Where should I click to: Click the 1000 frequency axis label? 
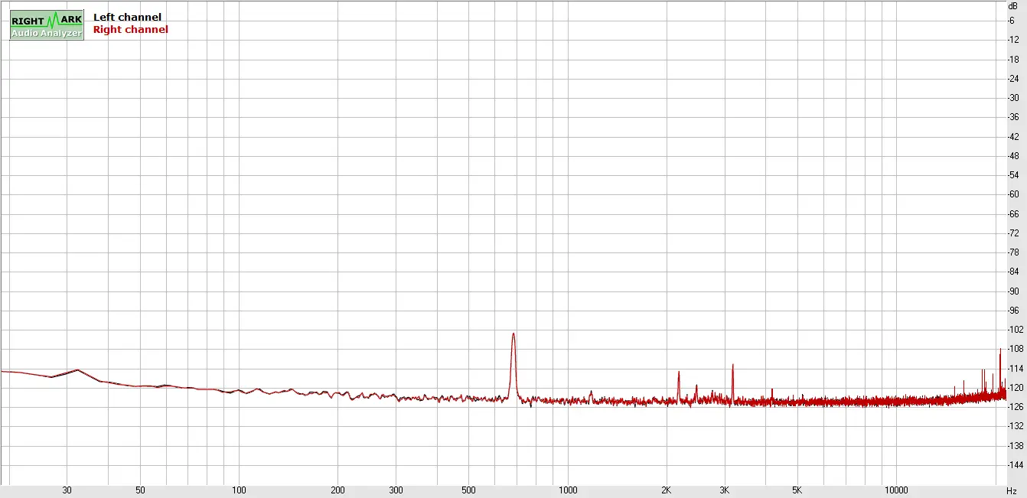tap(568, 490)
